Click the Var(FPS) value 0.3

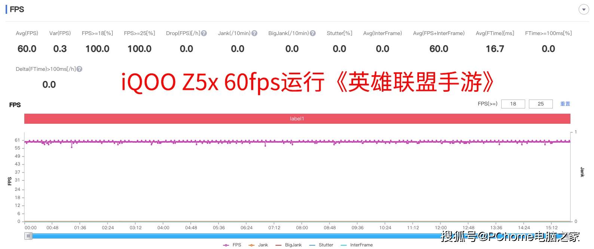(60, 49)
